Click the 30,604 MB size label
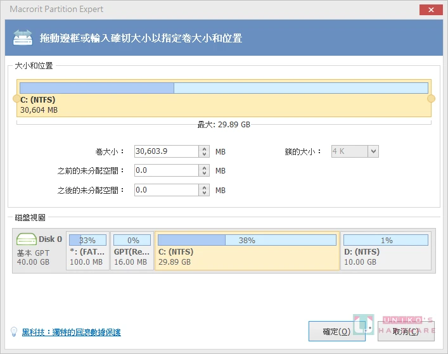448x354 pixels. coord(39,110)
